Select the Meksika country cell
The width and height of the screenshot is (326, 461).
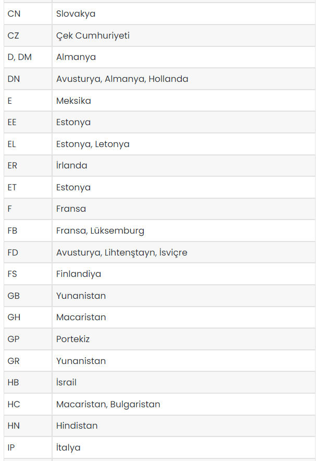pos(183,101)
